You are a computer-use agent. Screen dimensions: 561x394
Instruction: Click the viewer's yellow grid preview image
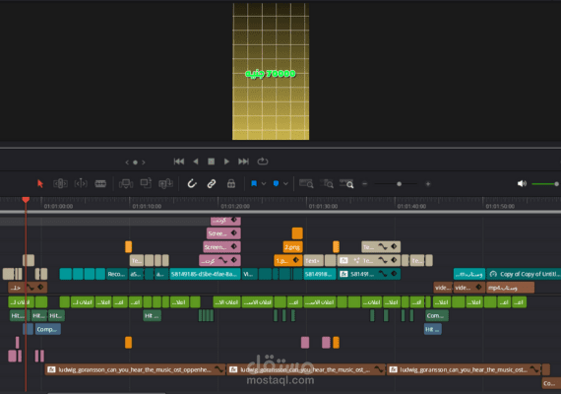click(271, 71)
